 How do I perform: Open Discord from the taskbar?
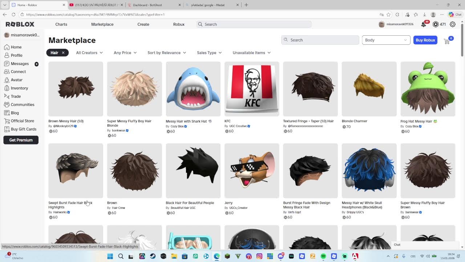point(280,256)
